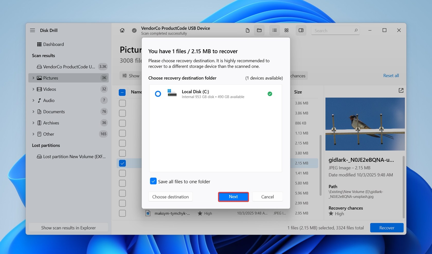Select grid view layout icon
Screen dimensions: 432x254
click(x=286, y=30)
